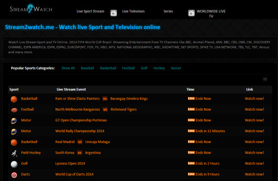Viewport: 278px width, 181px height.
Task: Watch now for South Korea vs Argentina
Action: [x=254, y=152]
